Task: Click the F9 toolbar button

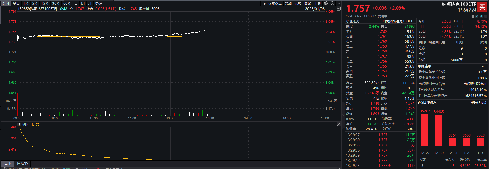Action: click(x=264, y=3)
